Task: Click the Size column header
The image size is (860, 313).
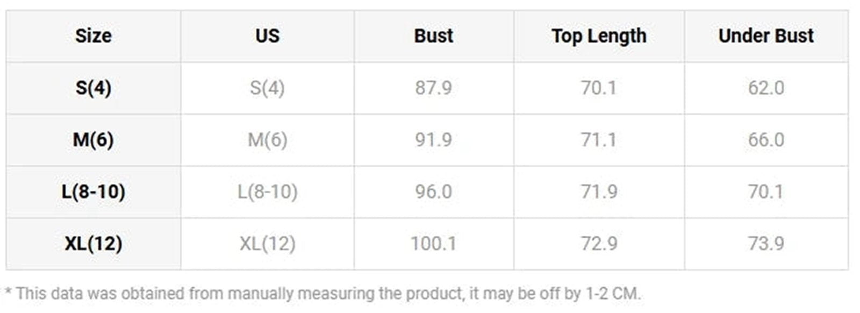Action: (93, 36)
